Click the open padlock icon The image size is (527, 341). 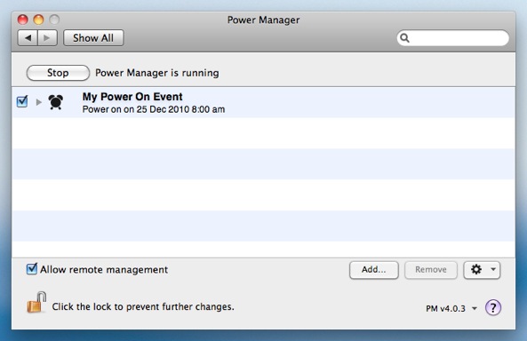36,302
